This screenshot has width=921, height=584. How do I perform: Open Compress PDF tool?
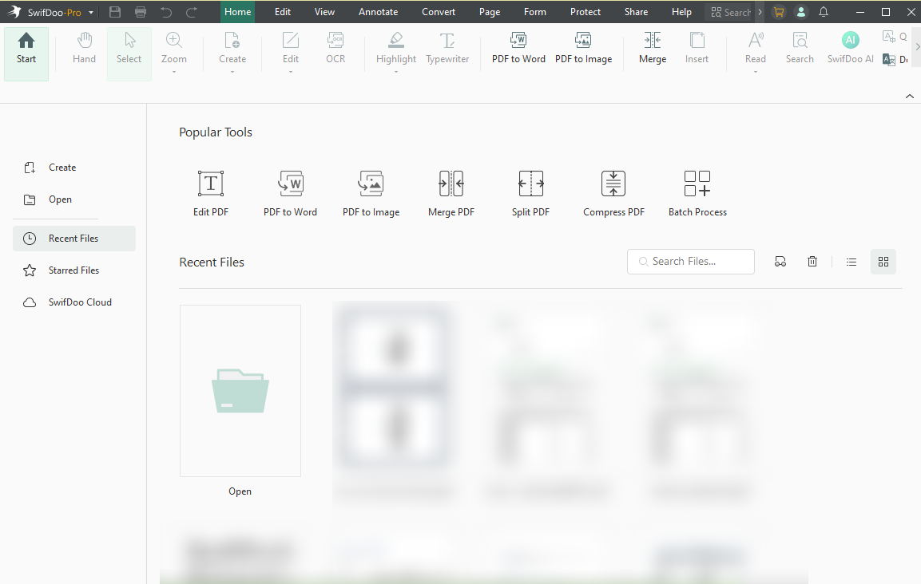[x=613, y=194]
